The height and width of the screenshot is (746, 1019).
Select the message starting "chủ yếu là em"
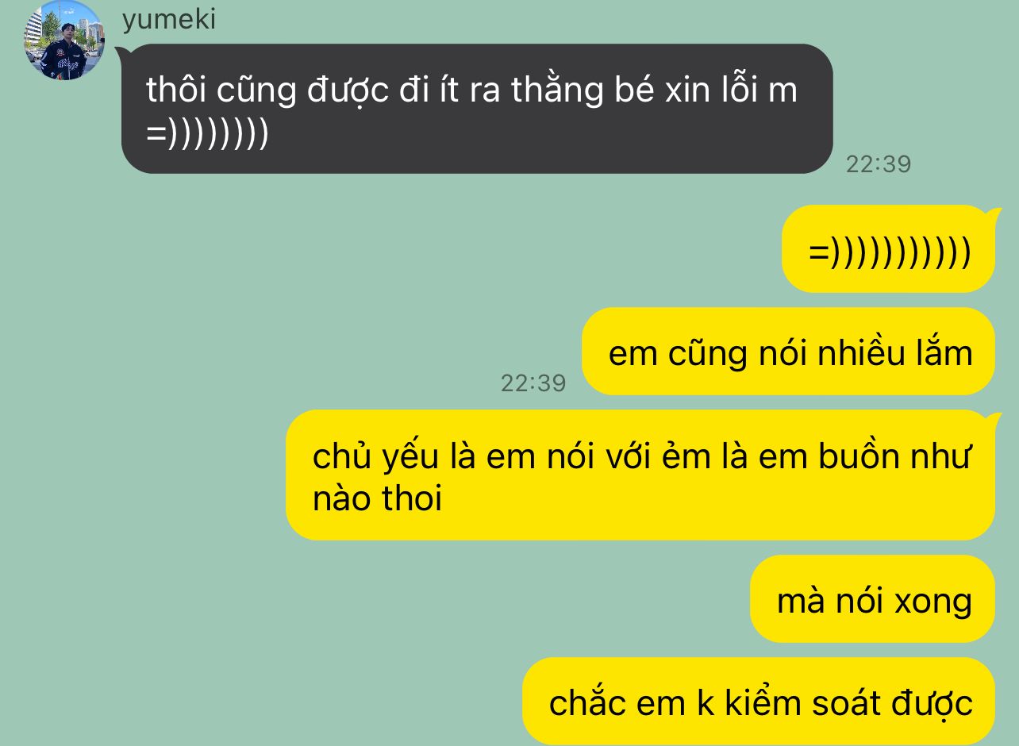pos(640,475)
